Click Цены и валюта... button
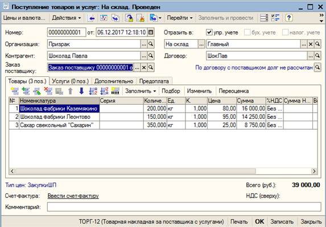 [24, 18]
